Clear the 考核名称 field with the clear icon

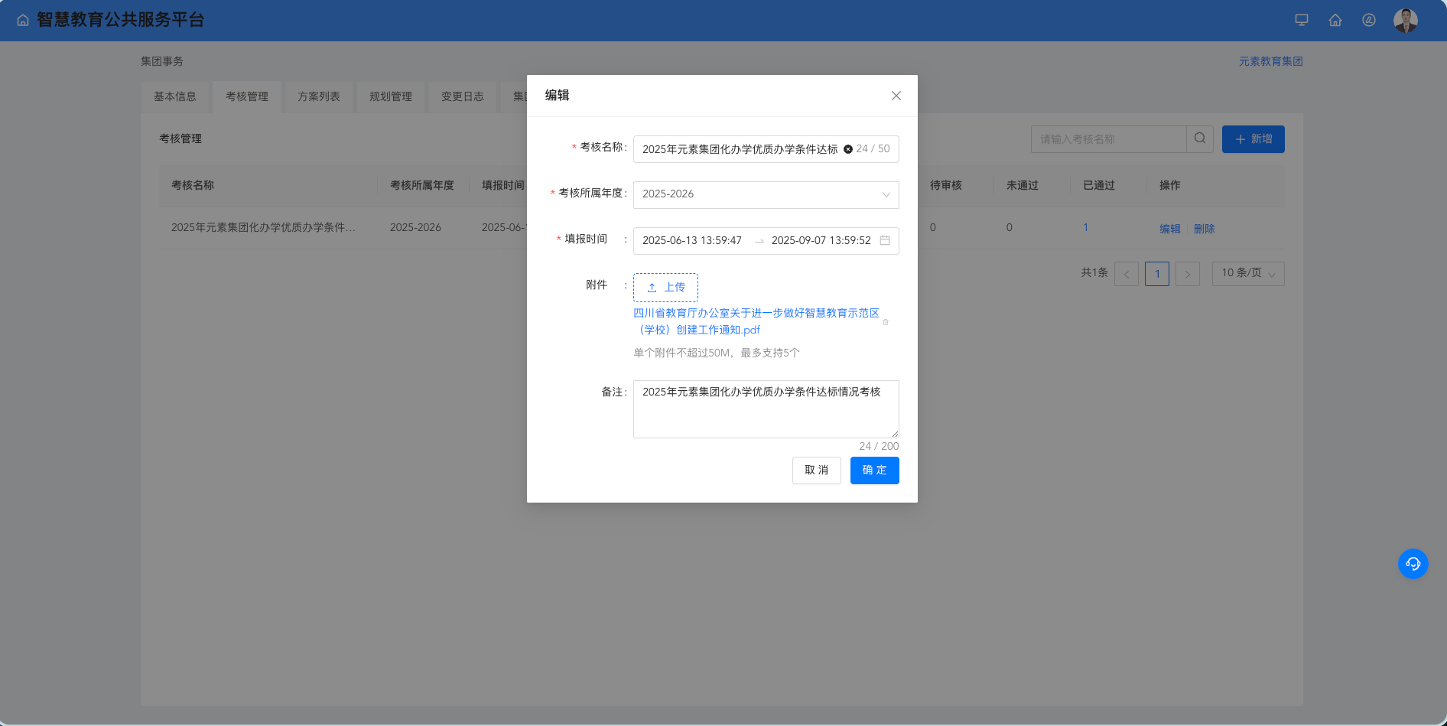tap(848, 149)
